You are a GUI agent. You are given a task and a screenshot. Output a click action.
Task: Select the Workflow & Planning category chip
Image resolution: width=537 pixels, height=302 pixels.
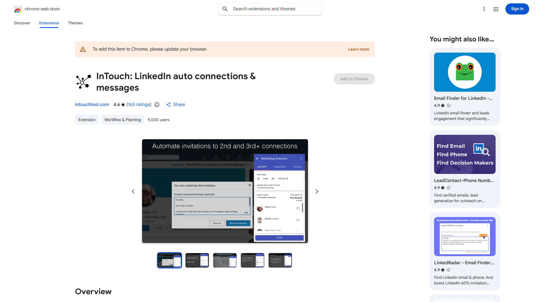click(x=123, y=119)
